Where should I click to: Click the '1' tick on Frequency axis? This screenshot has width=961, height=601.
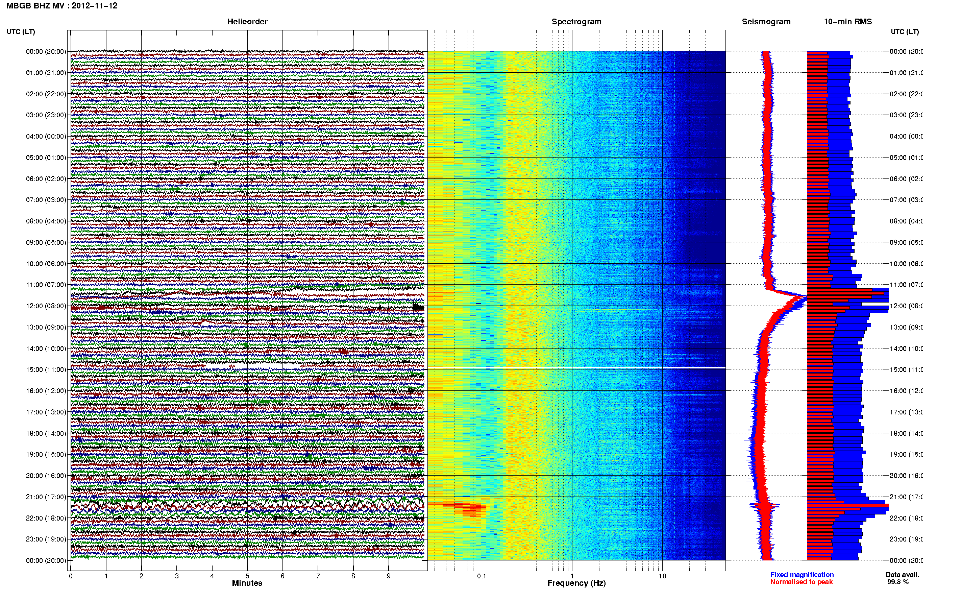[x=572, y=576]
